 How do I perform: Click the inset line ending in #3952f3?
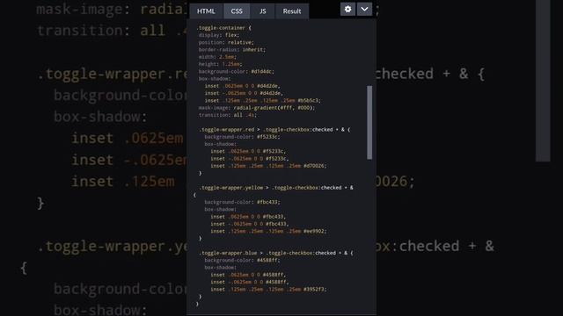click(x=268, y=290)
